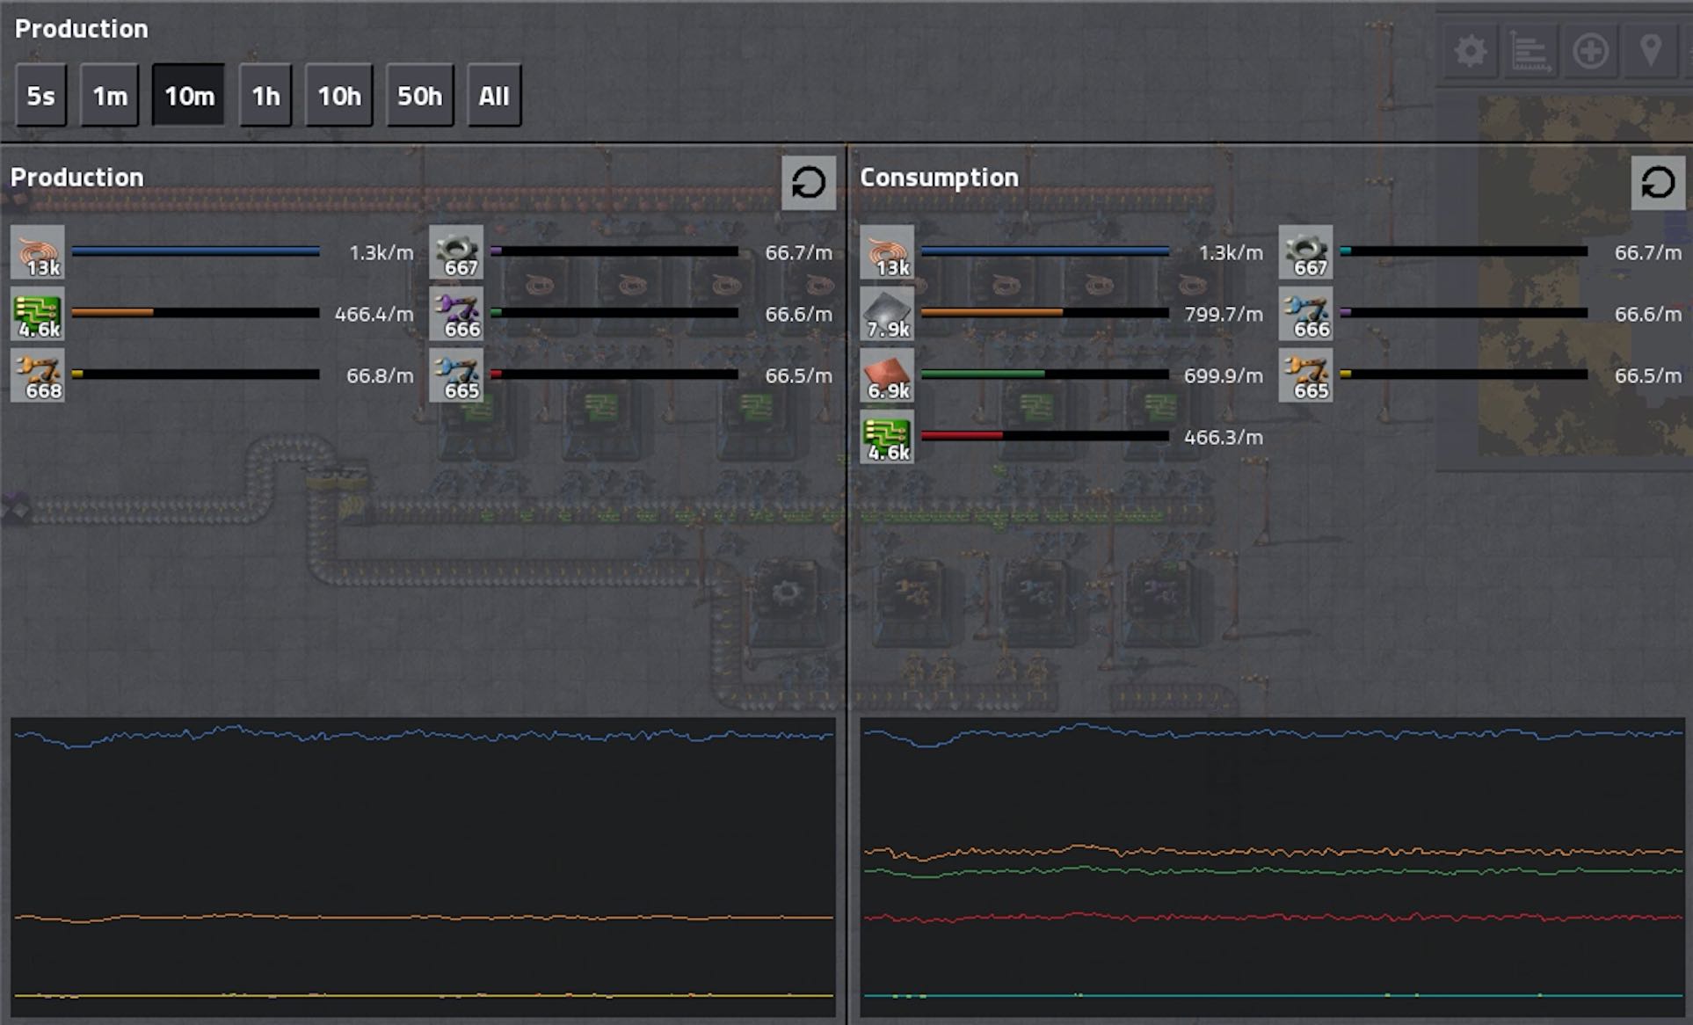Open the settings gear in background toolbar
This screenshot has height=1025, width=1693.
pos(1471,51)
